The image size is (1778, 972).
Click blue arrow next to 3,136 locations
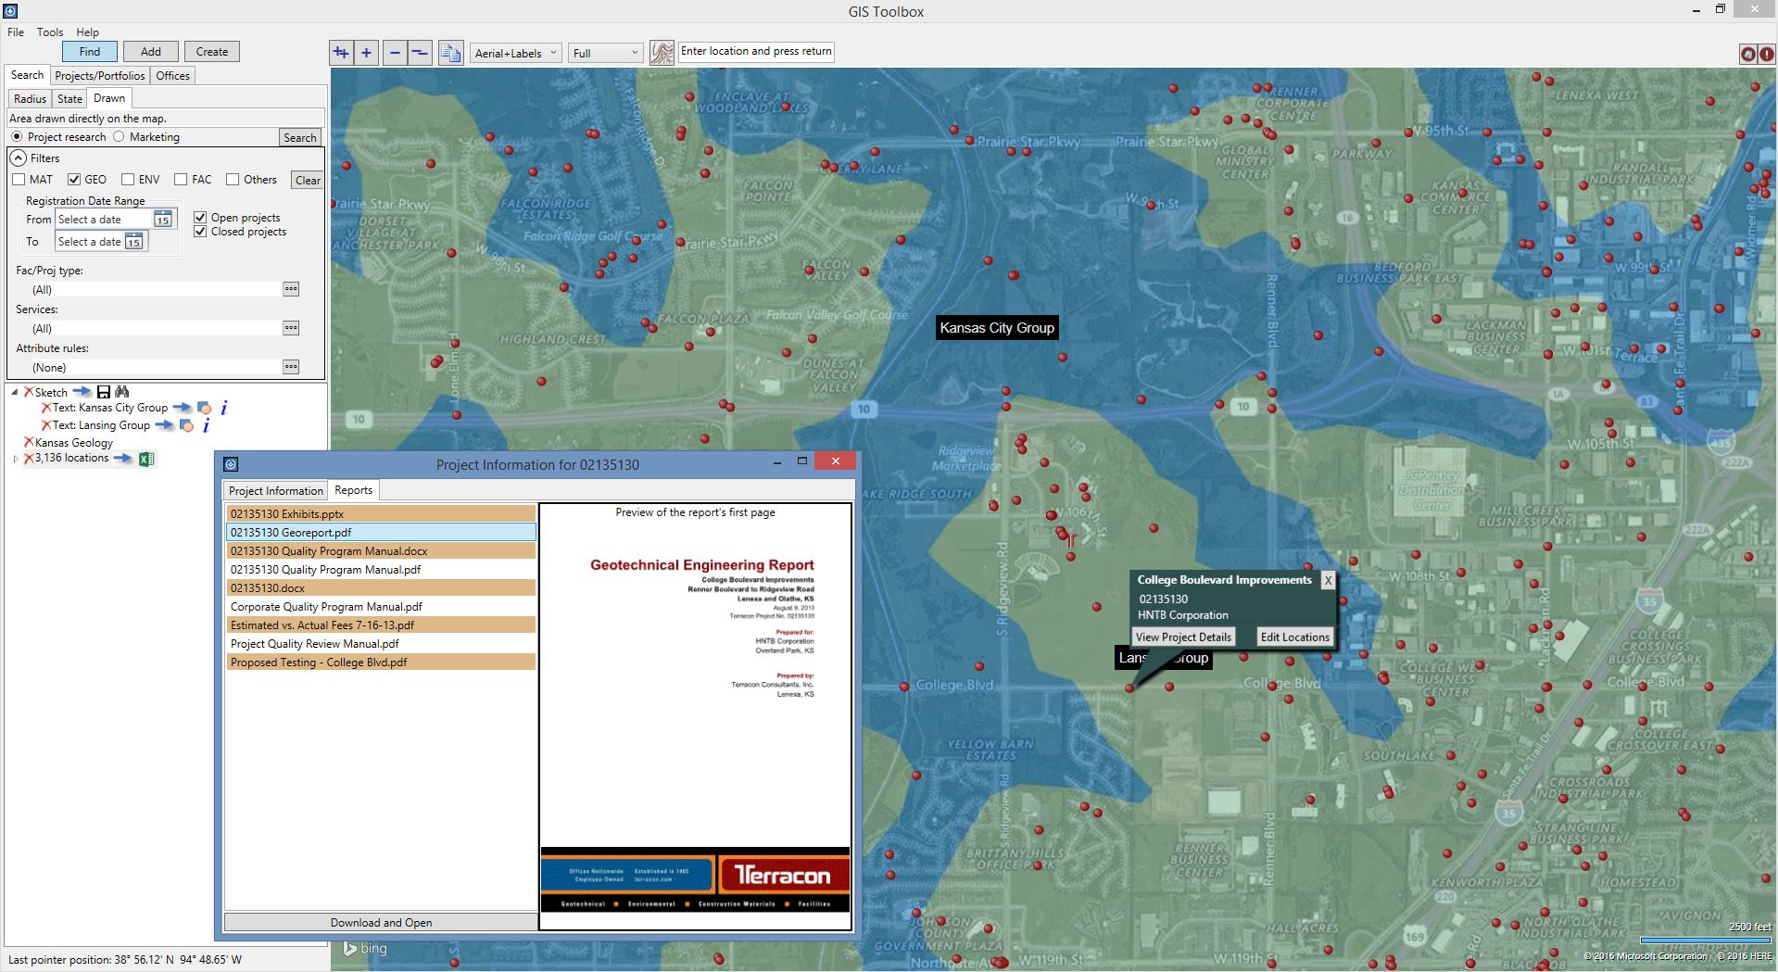(123, 459)
